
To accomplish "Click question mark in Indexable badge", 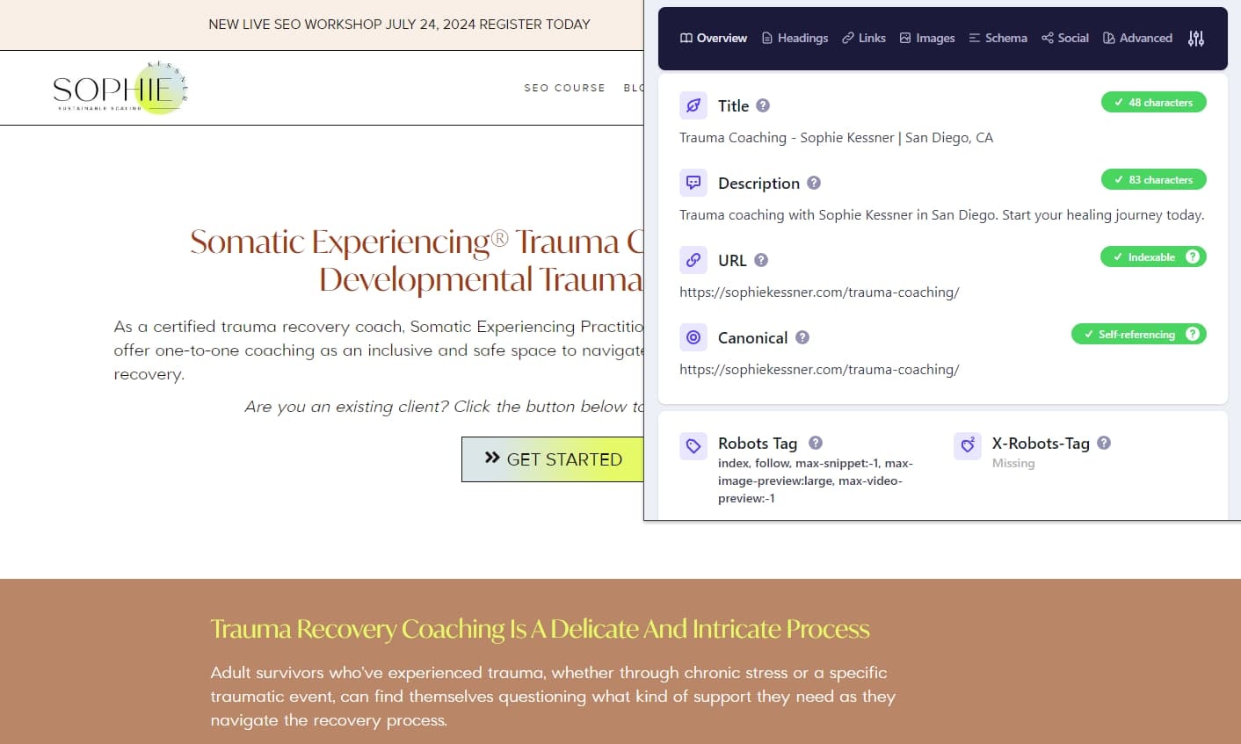I will (1193, 256).
